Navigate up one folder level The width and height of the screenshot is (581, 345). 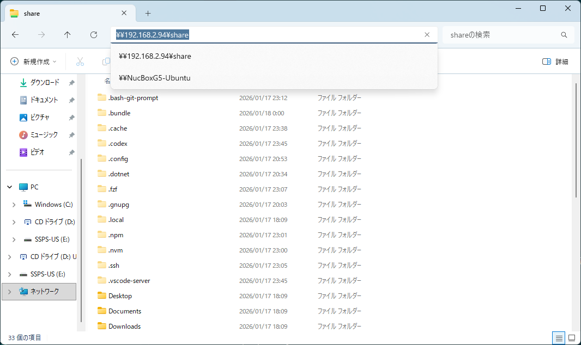[x=67, y=34]
